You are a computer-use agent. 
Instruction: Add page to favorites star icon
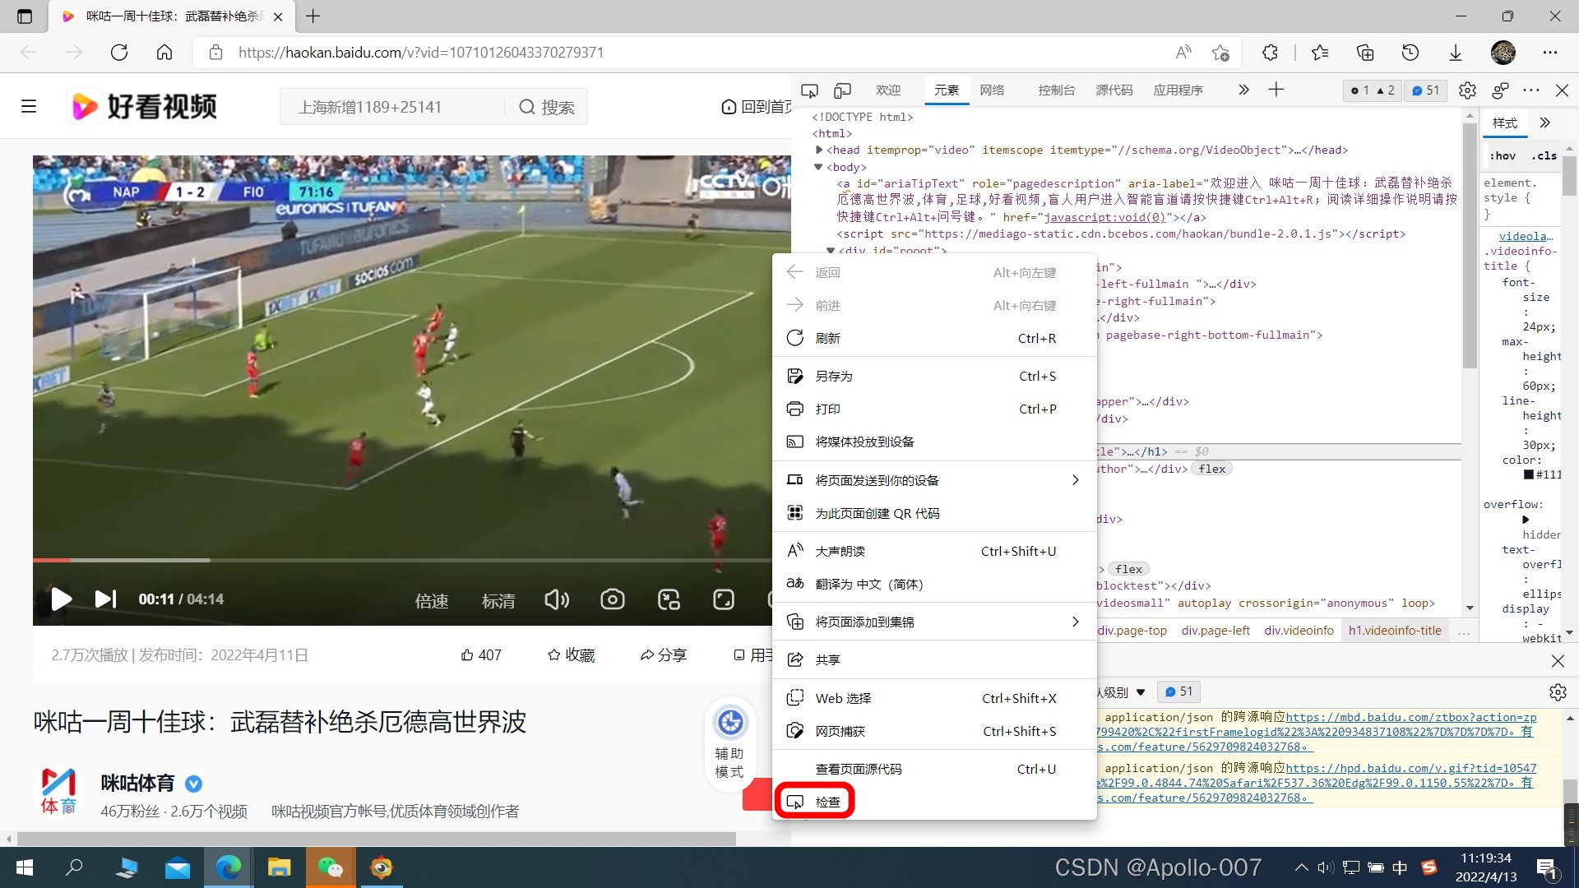(x=1220, y=53)
